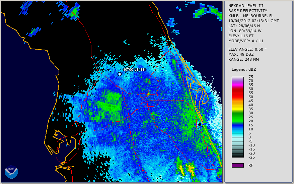Image resolution: width=294 pixels, height=184 pixels.
Task: Click the "Legend: dBZ" heading
Action: click(x=243, y=69)
